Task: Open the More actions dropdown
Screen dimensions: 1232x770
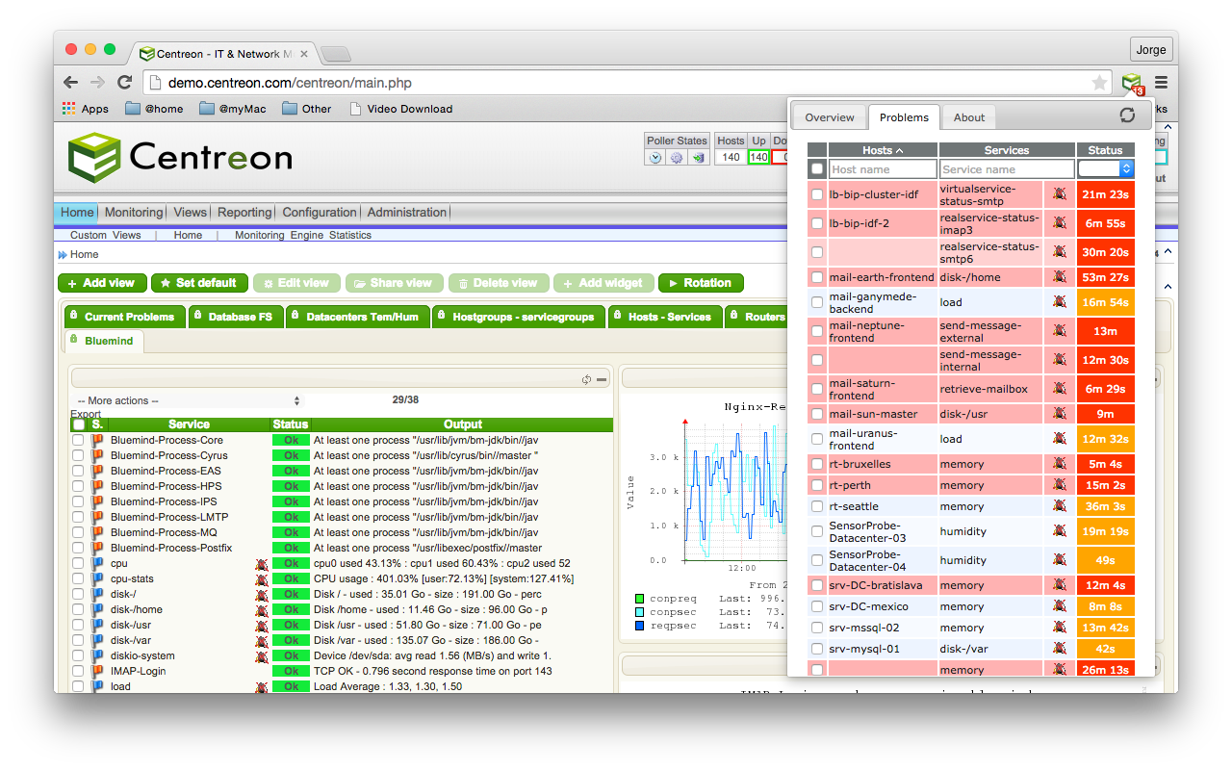Action: [x=189, y=400]
